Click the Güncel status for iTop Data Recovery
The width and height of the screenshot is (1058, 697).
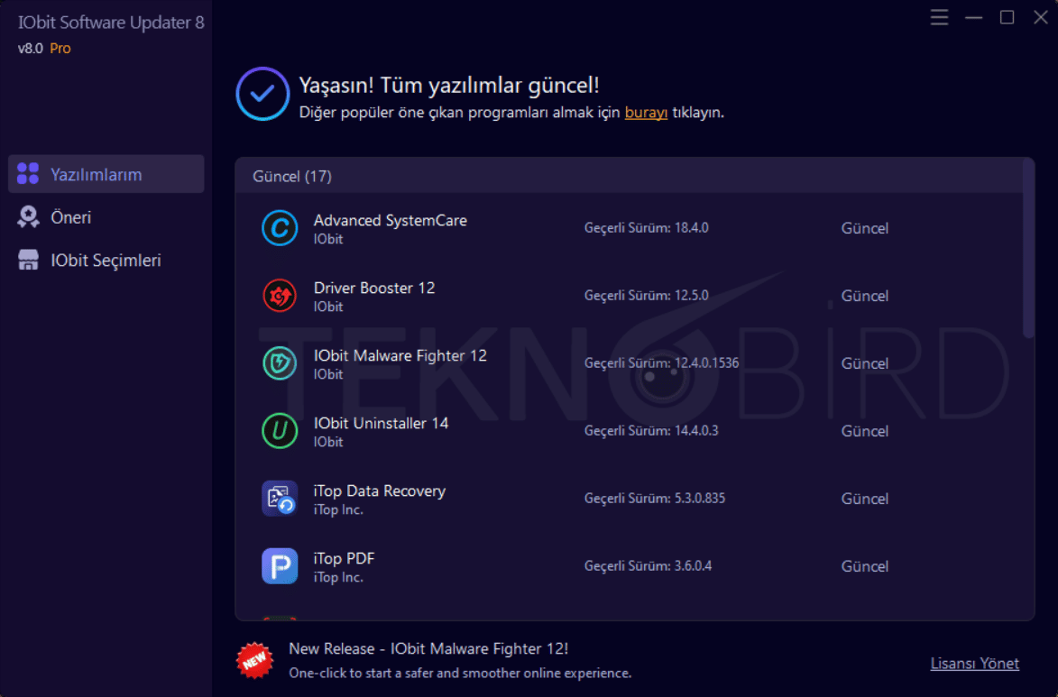pyautogui.click(x=864, y=498)
